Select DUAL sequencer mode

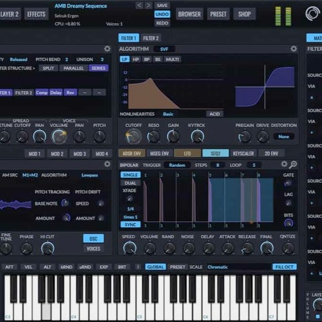click(x=130, y=183)
